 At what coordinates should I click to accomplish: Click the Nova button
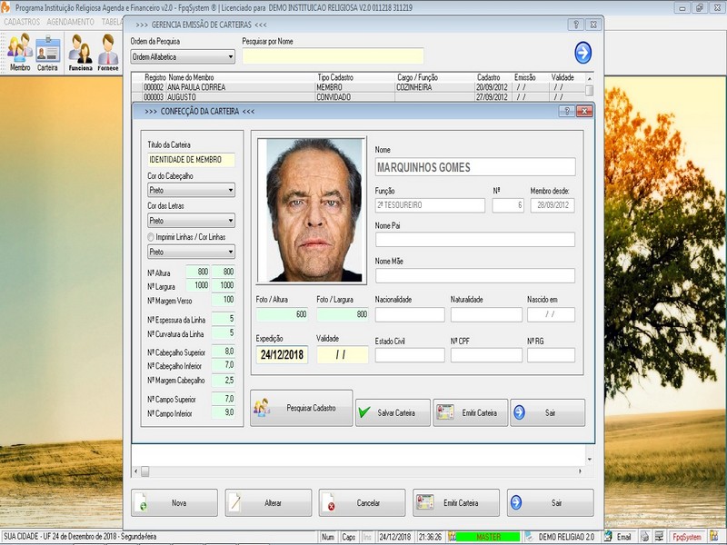[x=174, y=503]
